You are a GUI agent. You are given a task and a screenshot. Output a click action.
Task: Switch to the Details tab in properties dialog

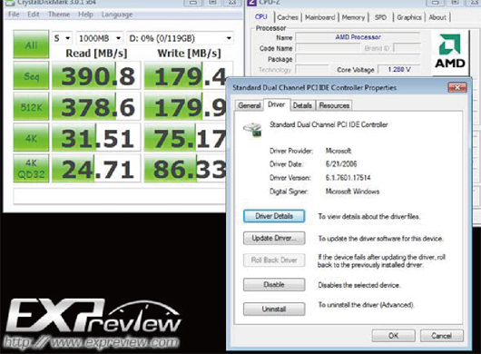click(x=302, y=105)
